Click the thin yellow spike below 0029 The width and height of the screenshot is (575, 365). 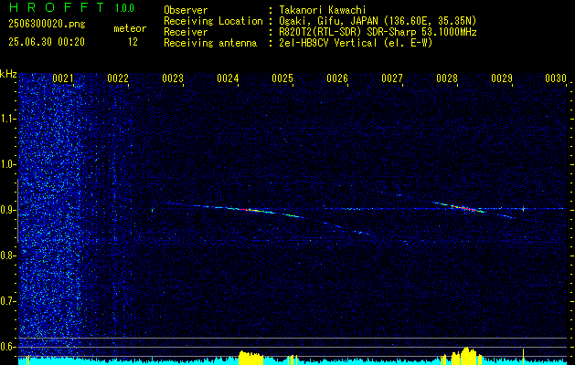pos(523,357)
